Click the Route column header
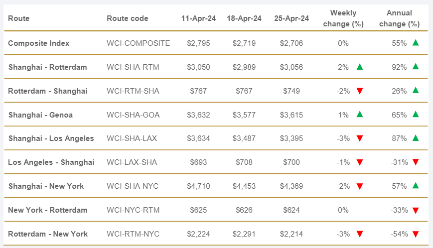 coord(19,18)
